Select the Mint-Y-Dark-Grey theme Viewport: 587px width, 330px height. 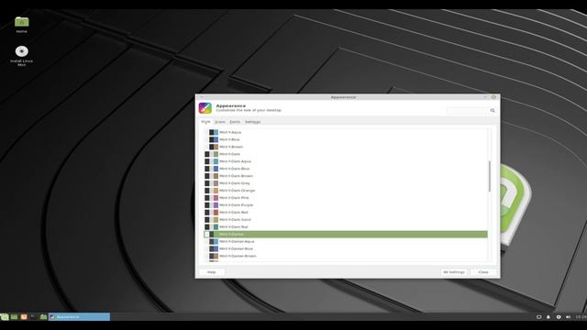click(x=346, y=183)
